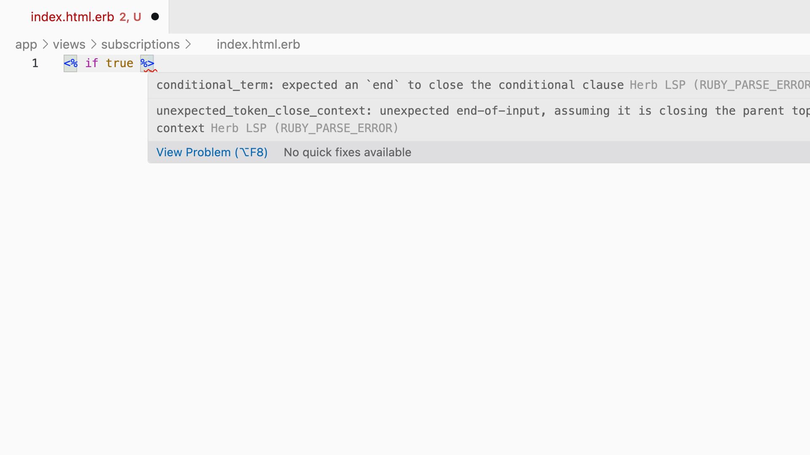Screen dimensions: 810x455
Task: Click the chevron after the app breadcrumb
Action: point(45,45)
